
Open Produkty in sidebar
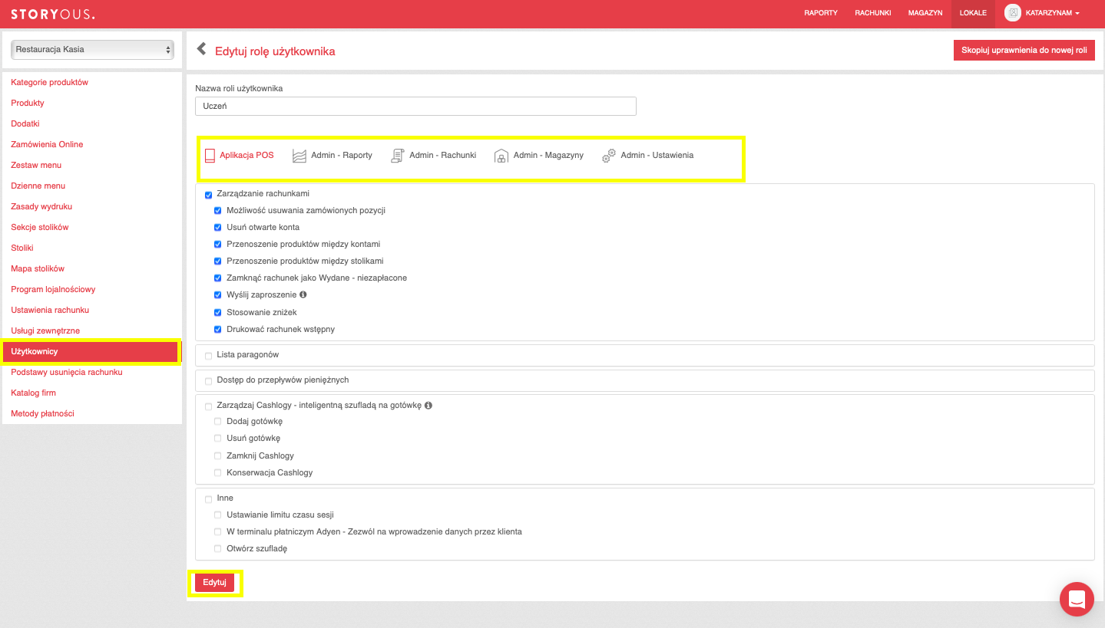(28, 103)
